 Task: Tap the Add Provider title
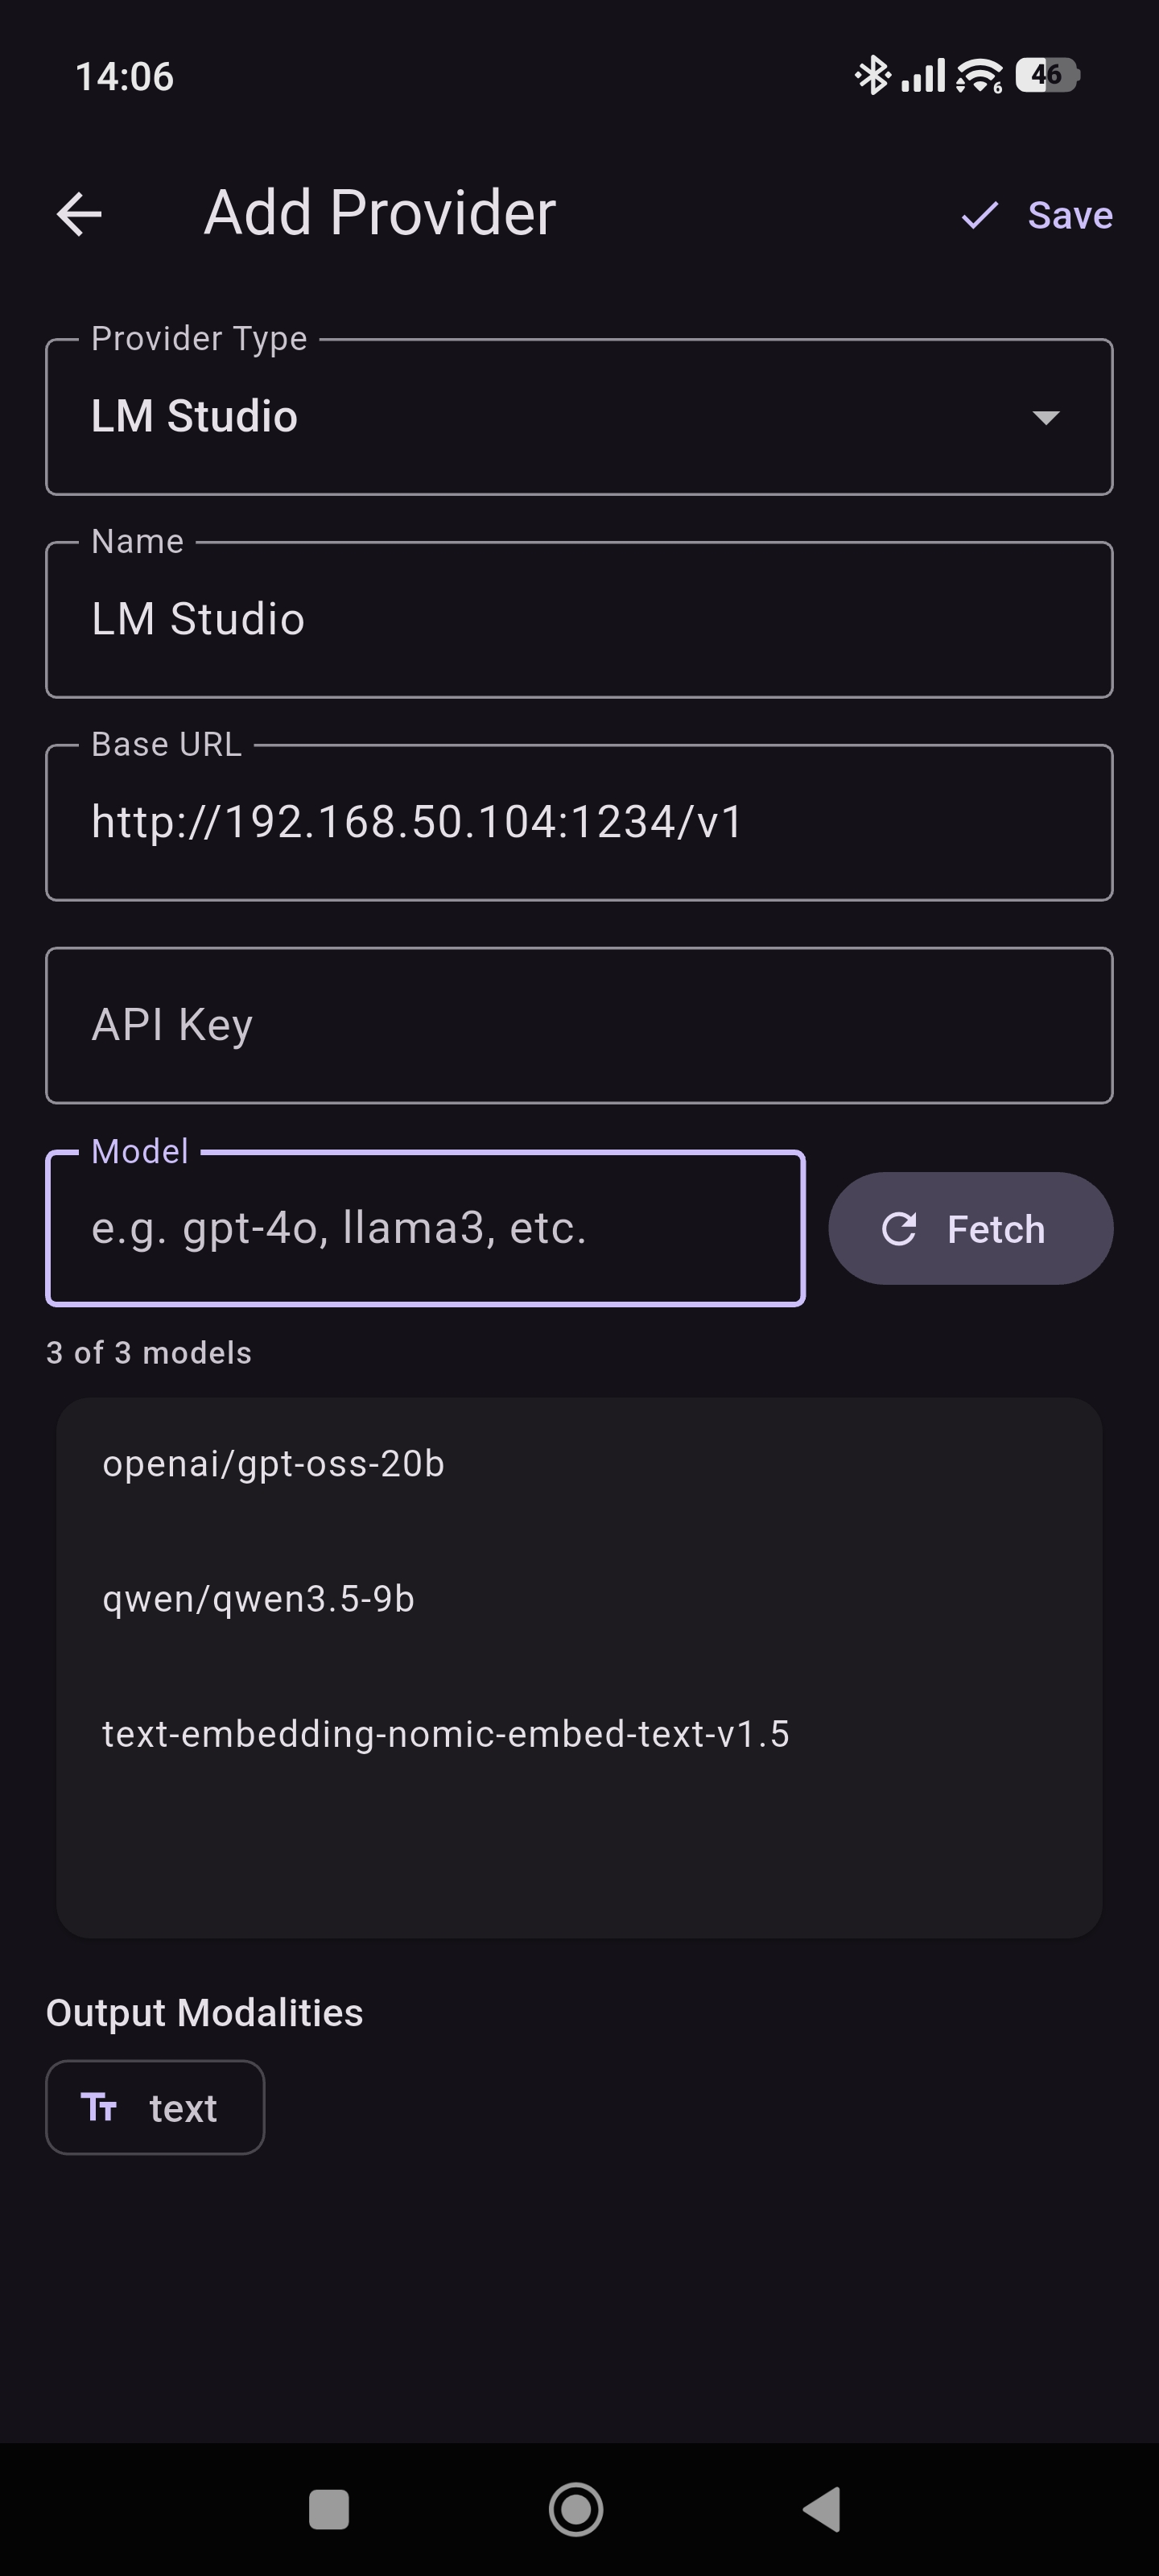[x=379, y=212]
